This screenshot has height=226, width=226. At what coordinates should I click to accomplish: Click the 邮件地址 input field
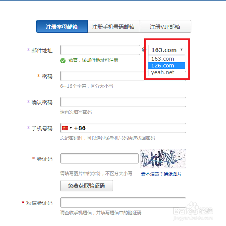(x=100, y=50)
